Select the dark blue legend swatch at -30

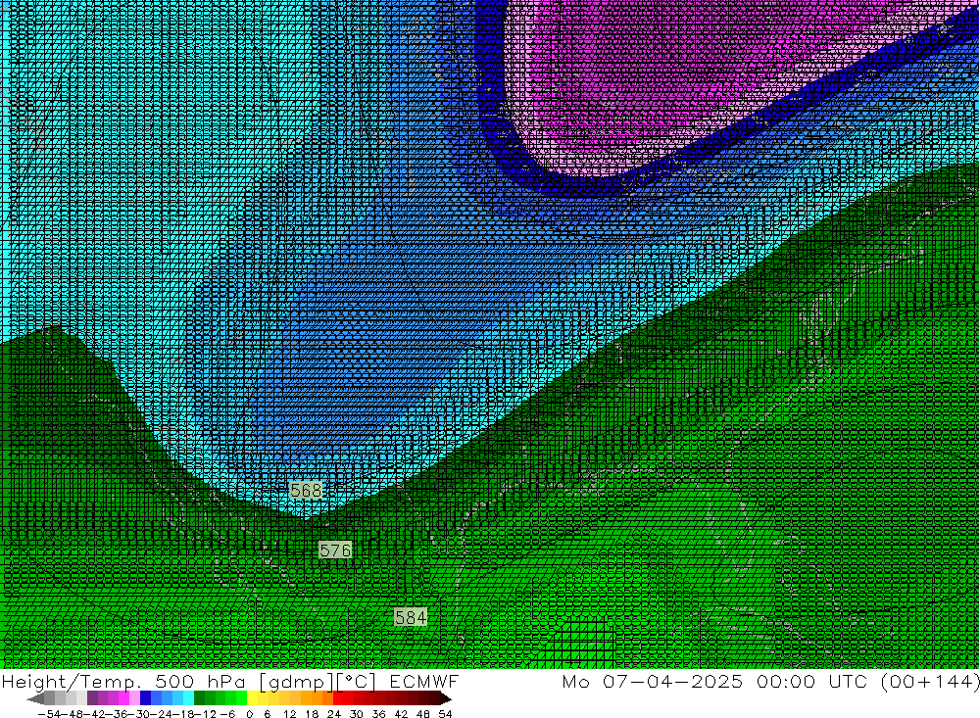tap(145, 698)
